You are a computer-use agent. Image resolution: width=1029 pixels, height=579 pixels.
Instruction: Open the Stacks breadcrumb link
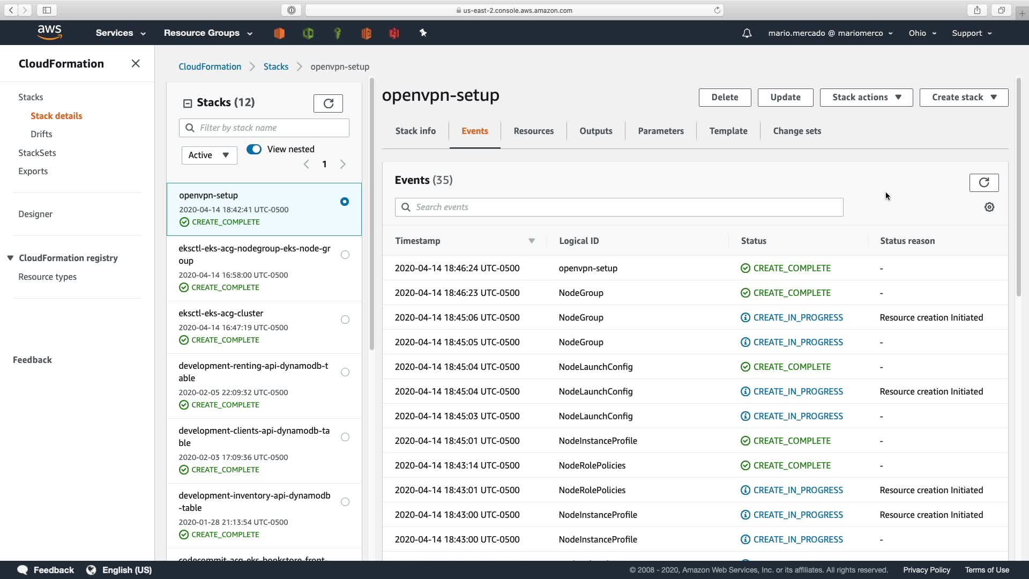tap(275, 66)
